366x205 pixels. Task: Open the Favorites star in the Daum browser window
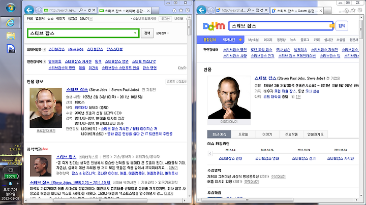pyautogui.click(x=353, y=10)
